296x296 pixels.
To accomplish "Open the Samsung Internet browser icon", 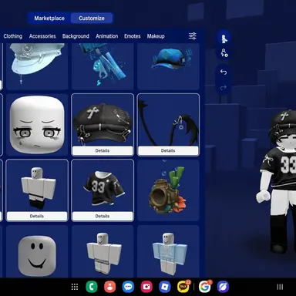I will pos(223,287).
